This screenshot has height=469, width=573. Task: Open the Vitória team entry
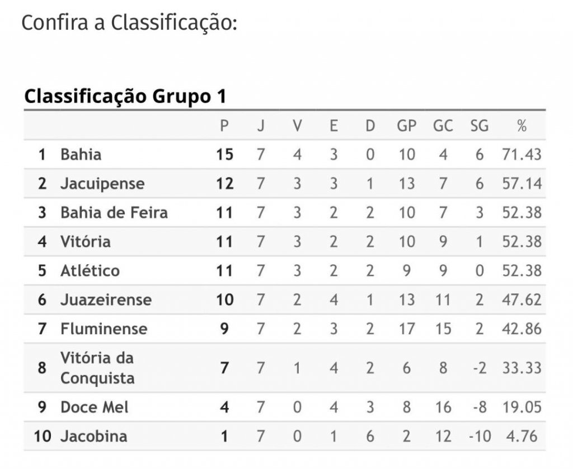[86, 241]
